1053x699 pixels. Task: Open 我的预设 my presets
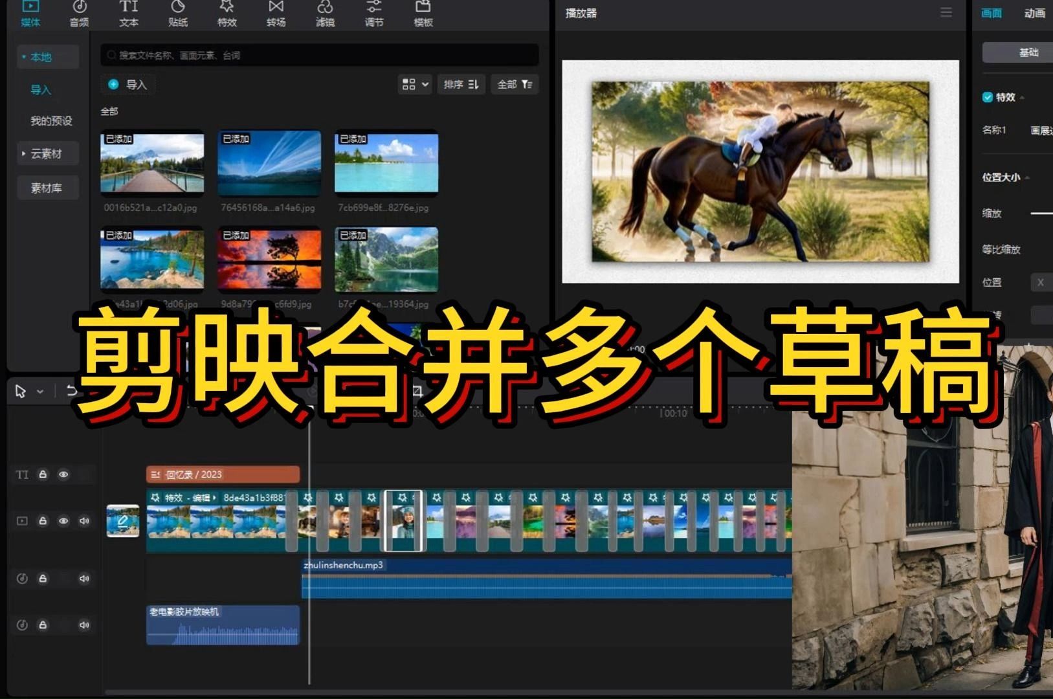coord(51,121)
